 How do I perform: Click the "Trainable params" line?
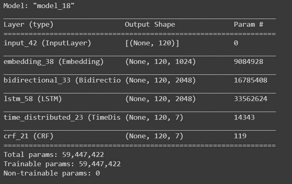click(62, 164)
